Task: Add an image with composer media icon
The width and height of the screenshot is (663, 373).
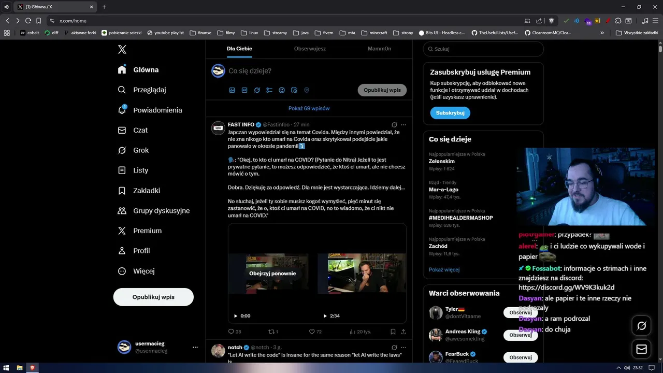Action: tap(232, 90)
